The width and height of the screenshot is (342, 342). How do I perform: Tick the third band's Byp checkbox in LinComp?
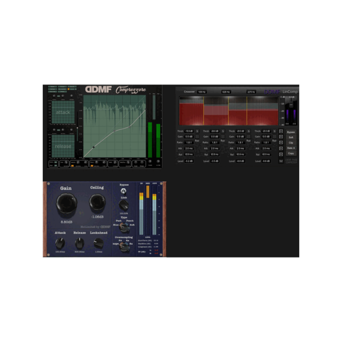tap(249, 137)
